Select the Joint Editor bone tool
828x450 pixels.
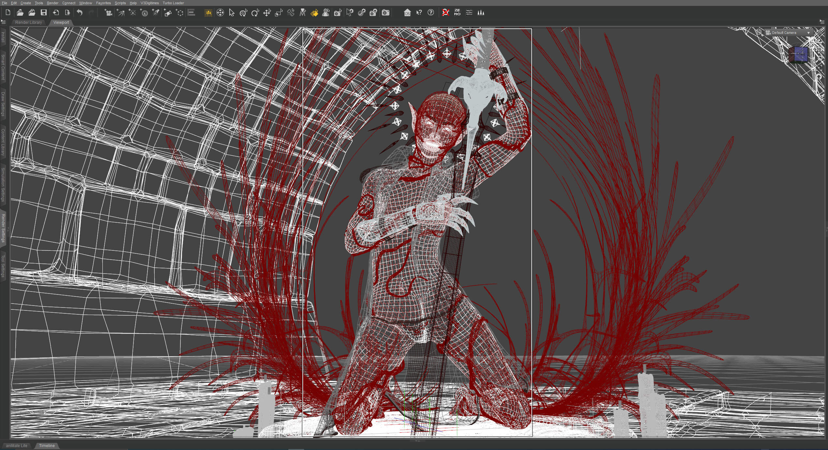pos(291,13)
